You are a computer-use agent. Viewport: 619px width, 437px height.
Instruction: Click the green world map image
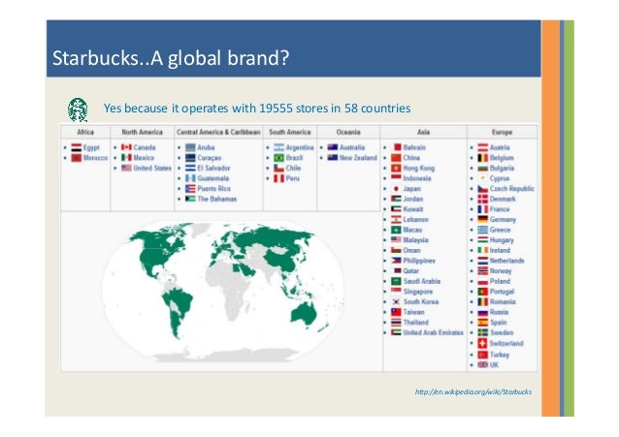222,291
